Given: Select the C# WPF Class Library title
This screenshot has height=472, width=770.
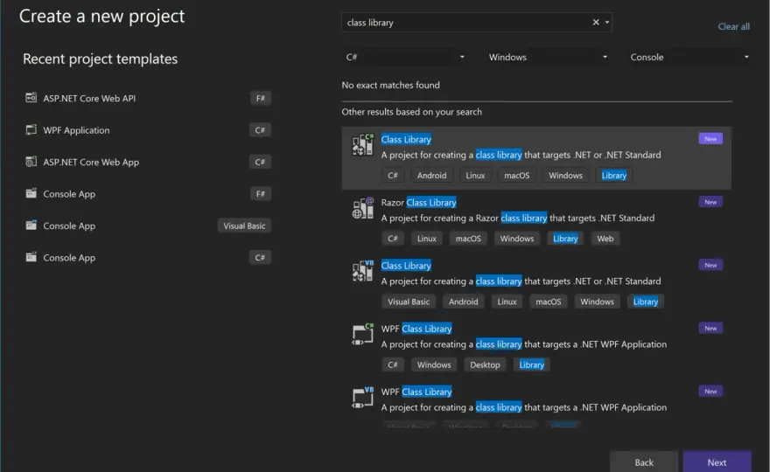Looking at the screenshot, I should [x=416, y=329].
